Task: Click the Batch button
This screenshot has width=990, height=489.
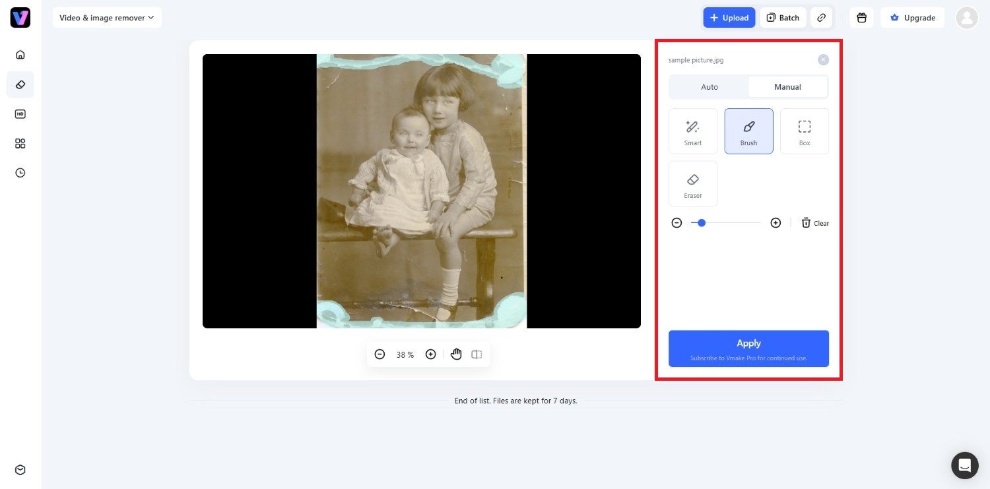Action: [783, 18]
